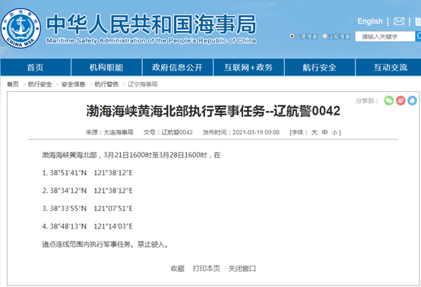Set font size to 大
The image size is (421, 287).
pos(314,132)
